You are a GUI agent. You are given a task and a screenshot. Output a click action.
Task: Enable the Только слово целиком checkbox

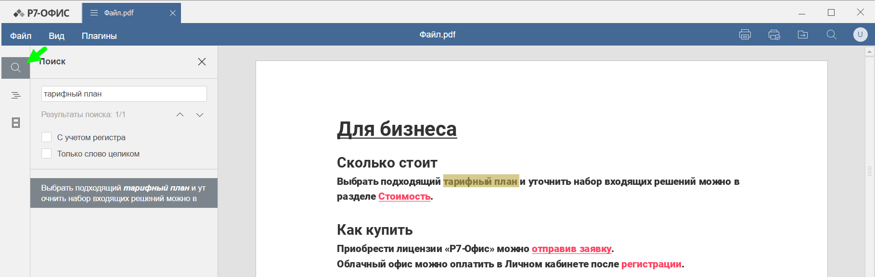pyautogui.click(x=47, y=154)
